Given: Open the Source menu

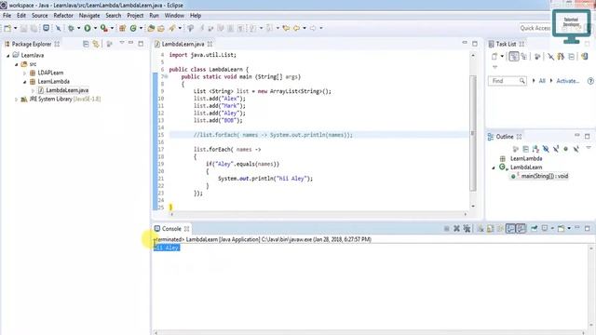Looking at the screenshot, I should point(39,16).
